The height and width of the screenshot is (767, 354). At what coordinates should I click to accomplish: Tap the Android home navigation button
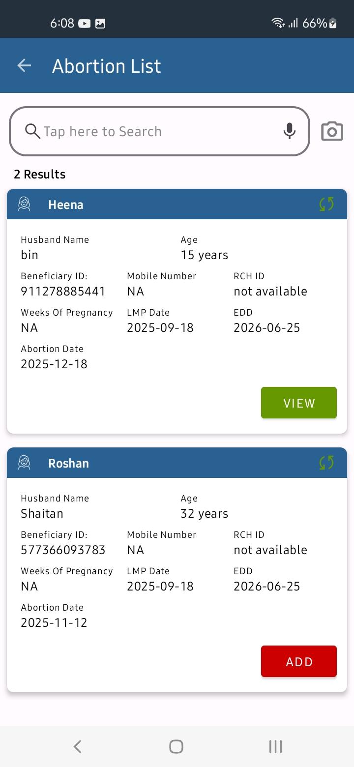click(176, 746)
